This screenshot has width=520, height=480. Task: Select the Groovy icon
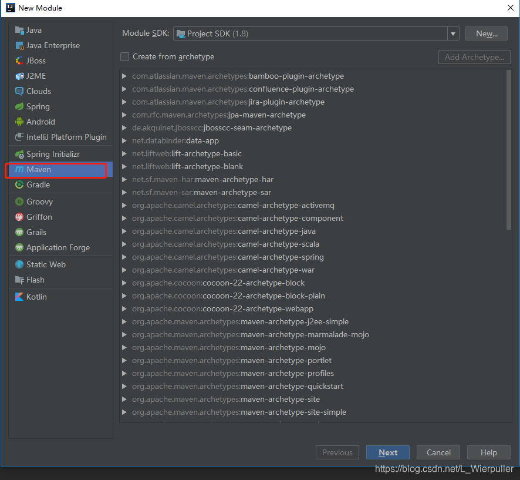pos(19,202)
